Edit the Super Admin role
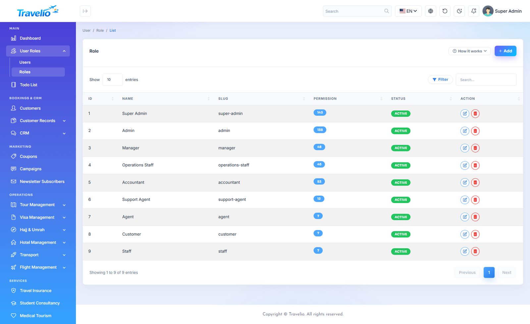This screenshot has width=530, height=324. (465, 113)
